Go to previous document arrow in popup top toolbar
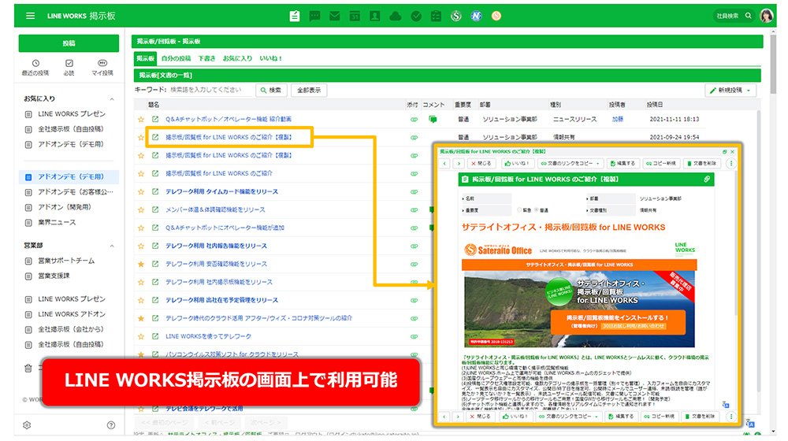Viewport: 788px width, 441px height. pyautogui.click(x=444, y=163)
